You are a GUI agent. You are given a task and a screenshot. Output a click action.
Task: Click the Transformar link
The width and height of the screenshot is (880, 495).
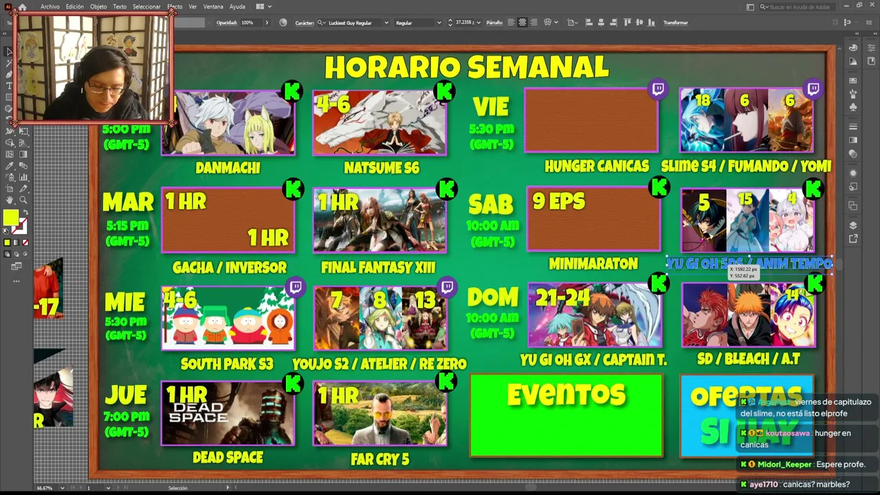675,23
